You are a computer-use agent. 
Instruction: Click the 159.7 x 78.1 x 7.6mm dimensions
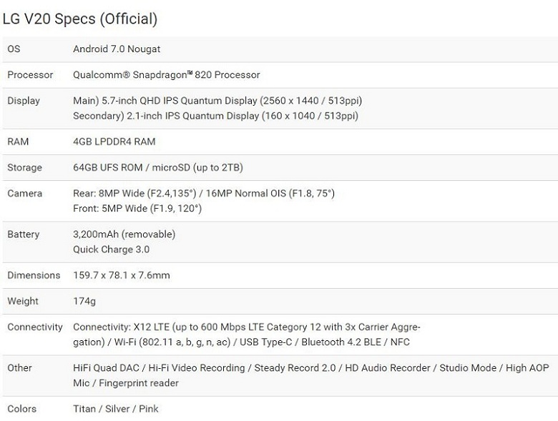tap(122, 275)
